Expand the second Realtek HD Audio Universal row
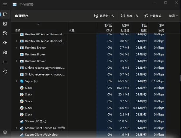Viewport: 181px width, 138px height. tap(16, 41)
